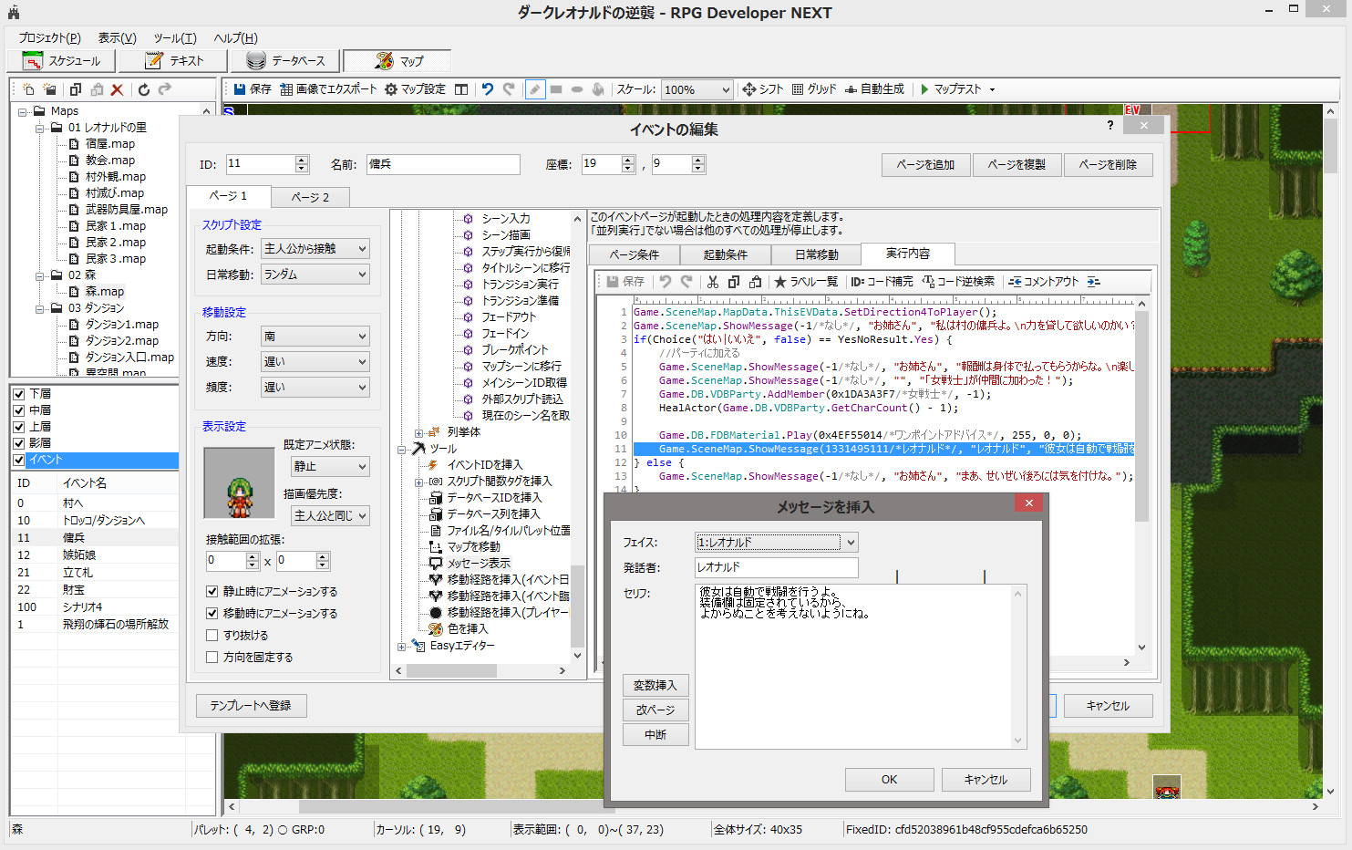This screenshot has width=1352, height=850.
Task: Click the 変数挿入 button
Action: tap(655, 685)
